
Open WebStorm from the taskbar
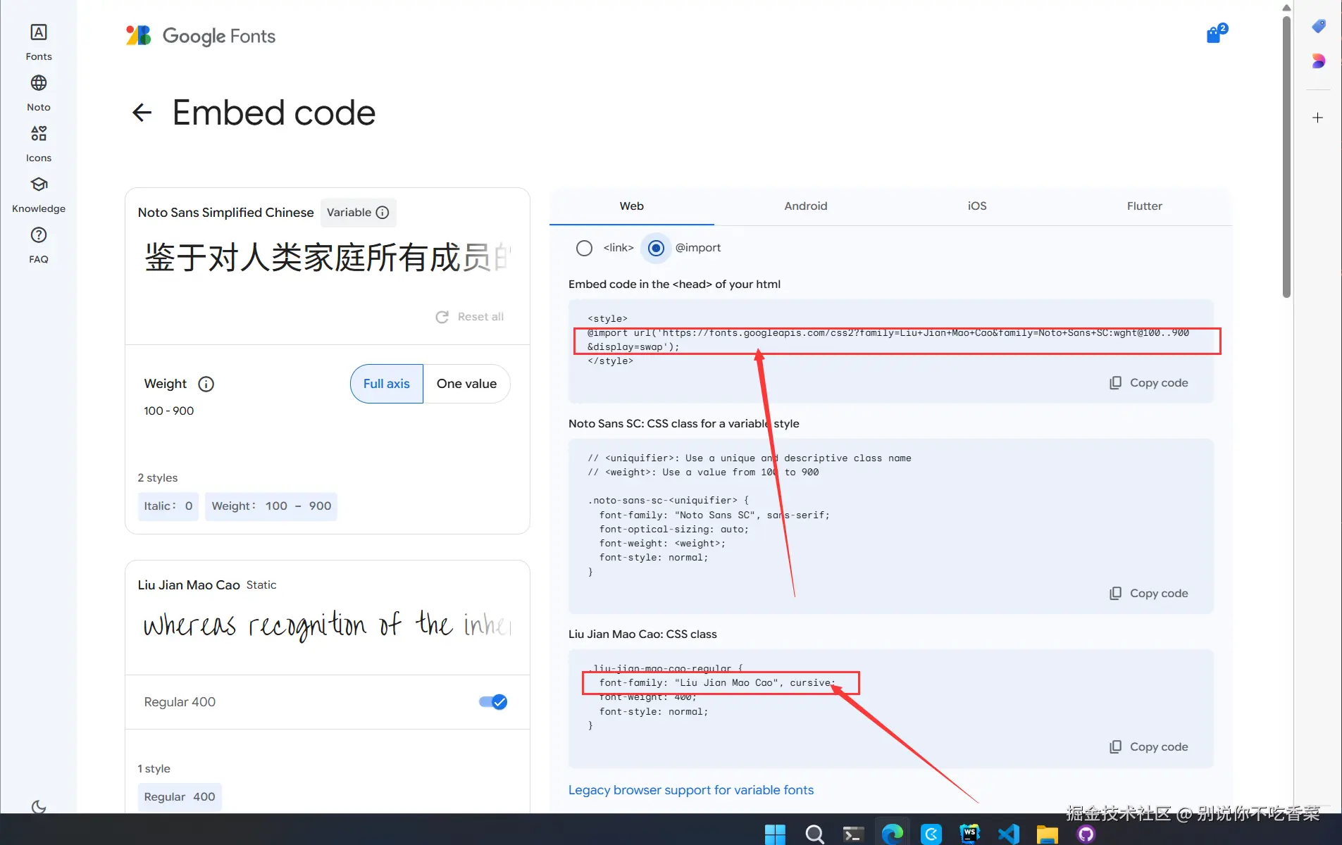pyautogui.click(x=969, y=834)
